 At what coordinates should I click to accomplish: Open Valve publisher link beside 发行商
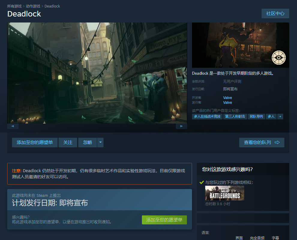(x=227, y=103)
